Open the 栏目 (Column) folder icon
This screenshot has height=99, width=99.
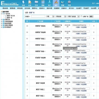click(36, 3)
